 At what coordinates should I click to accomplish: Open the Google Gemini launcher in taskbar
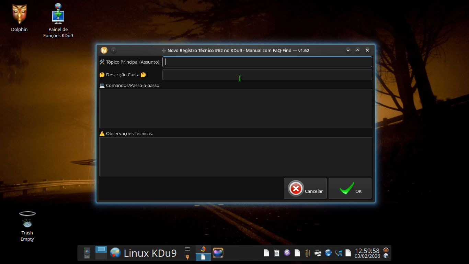click(87, 253)
